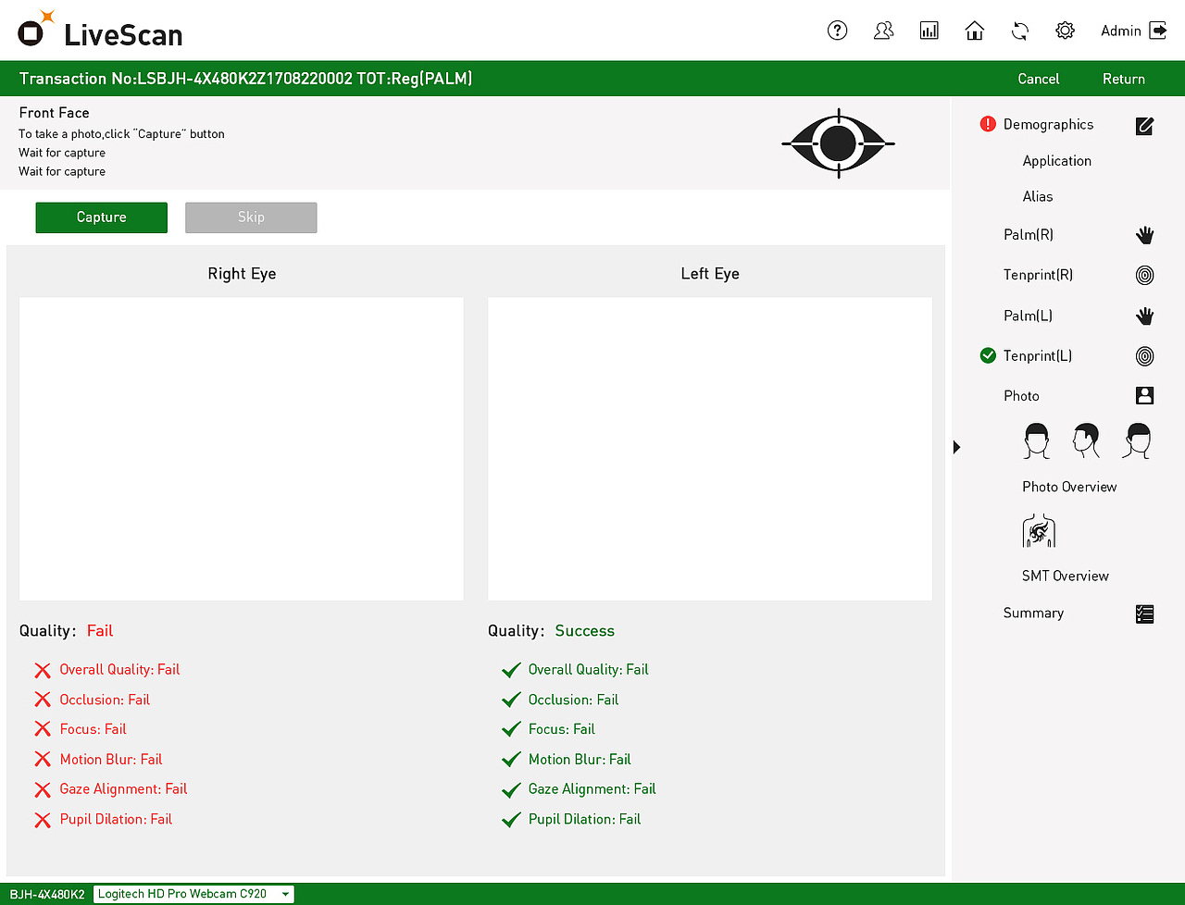Click the user management icon
Screen dimensions: 1185x905
click(883, 30)
